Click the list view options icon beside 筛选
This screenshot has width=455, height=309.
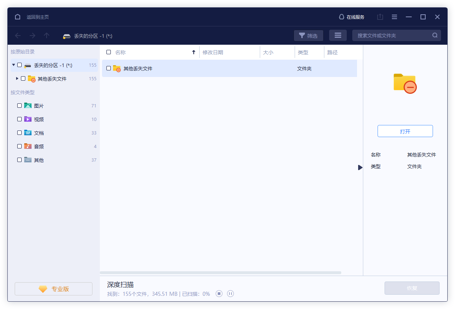(x=338, y=35)
